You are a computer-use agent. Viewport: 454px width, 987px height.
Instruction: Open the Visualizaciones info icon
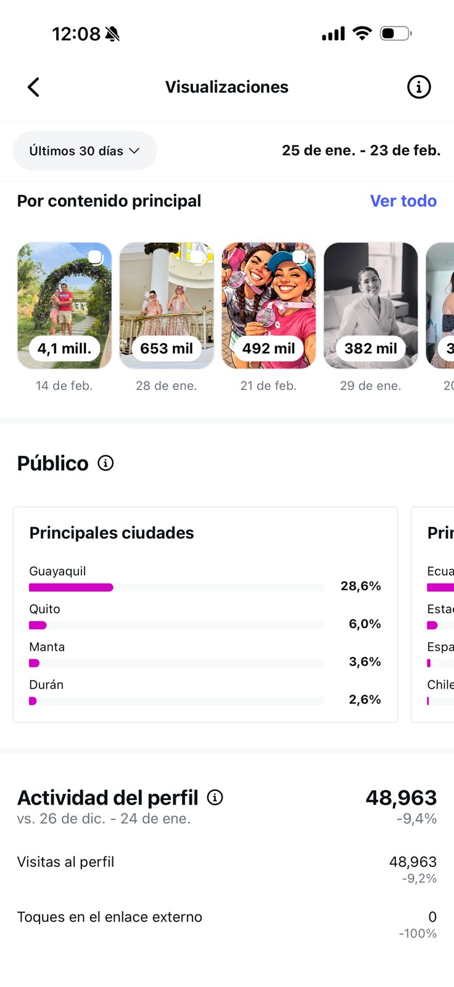(x=419, y=87)
